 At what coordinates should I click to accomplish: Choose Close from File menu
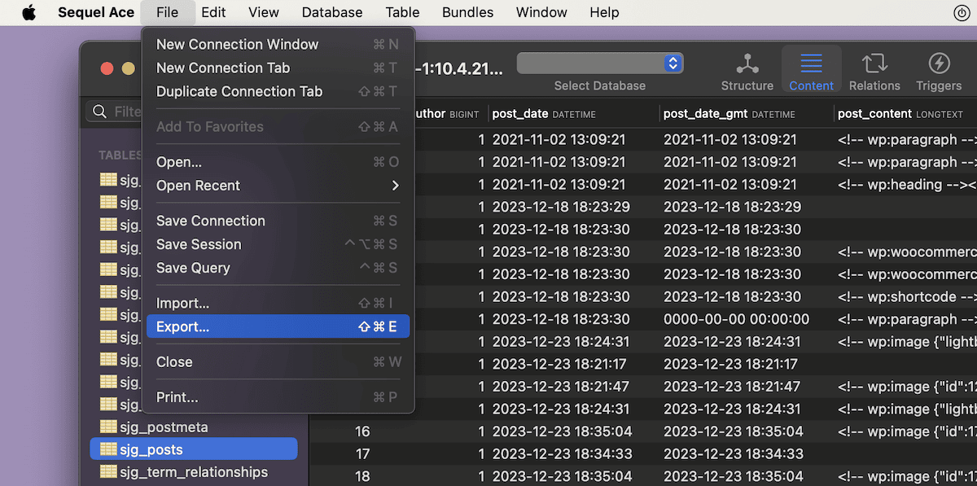tap(278, 361)
